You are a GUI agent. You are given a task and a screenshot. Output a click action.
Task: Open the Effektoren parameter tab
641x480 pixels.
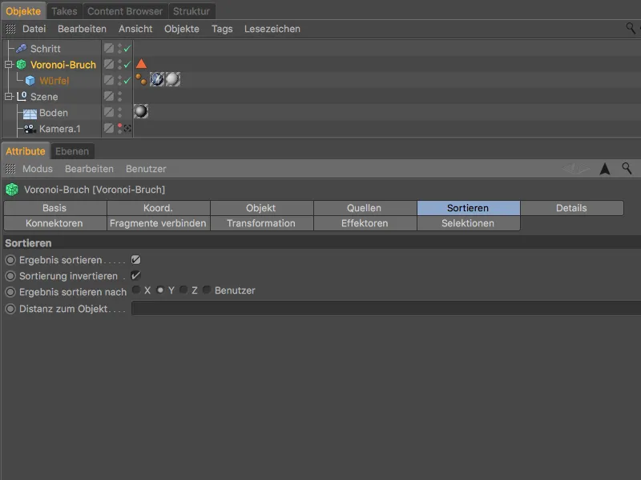point(365,223)
